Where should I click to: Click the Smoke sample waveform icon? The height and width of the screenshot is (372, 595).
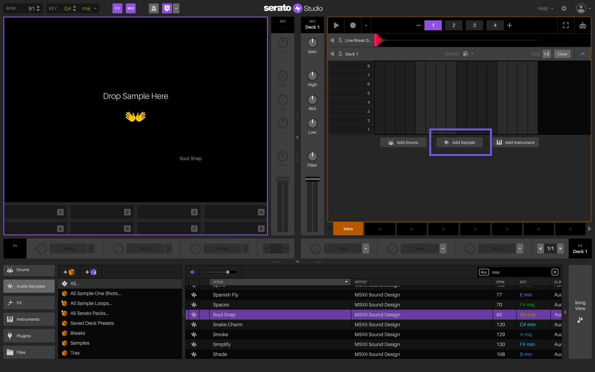point(194,334)
